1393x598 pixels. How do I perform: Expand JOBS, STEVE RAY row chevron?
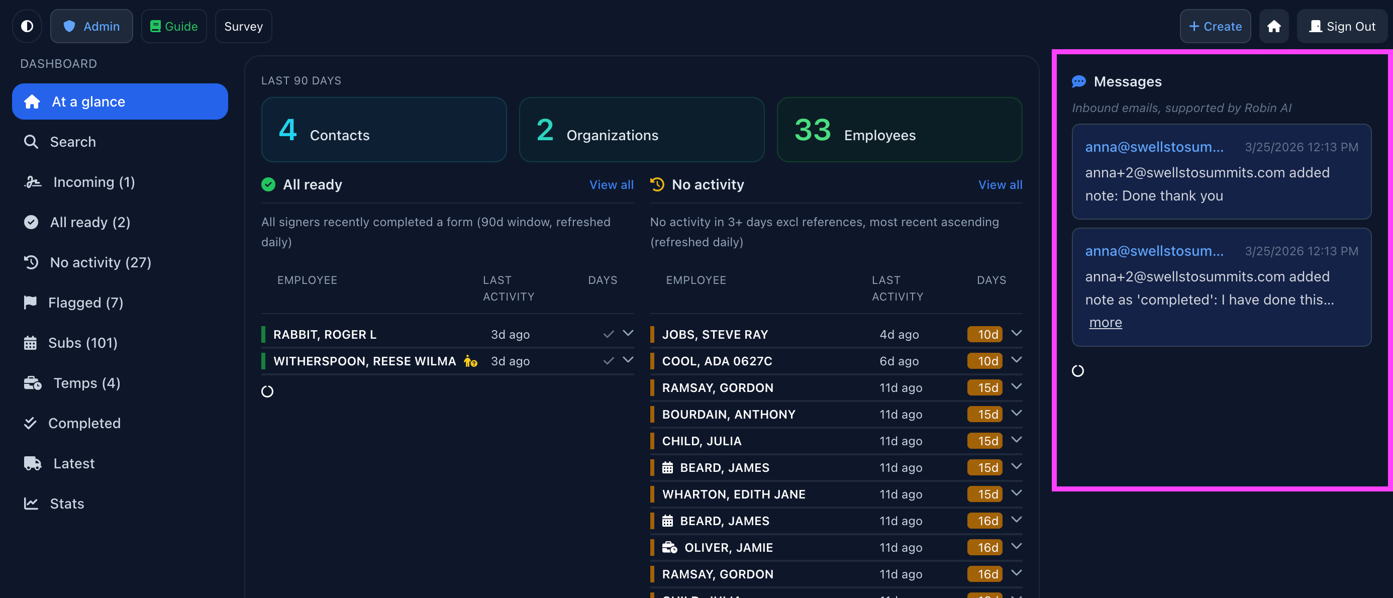[1016, 333]
